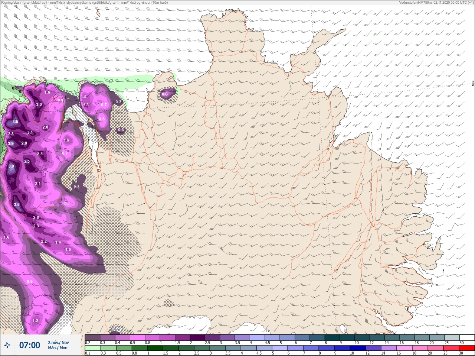Click the 3.5 snowfall value on map
The width and height of the screenshot is (475, 356).
click(x=27, y=161)
